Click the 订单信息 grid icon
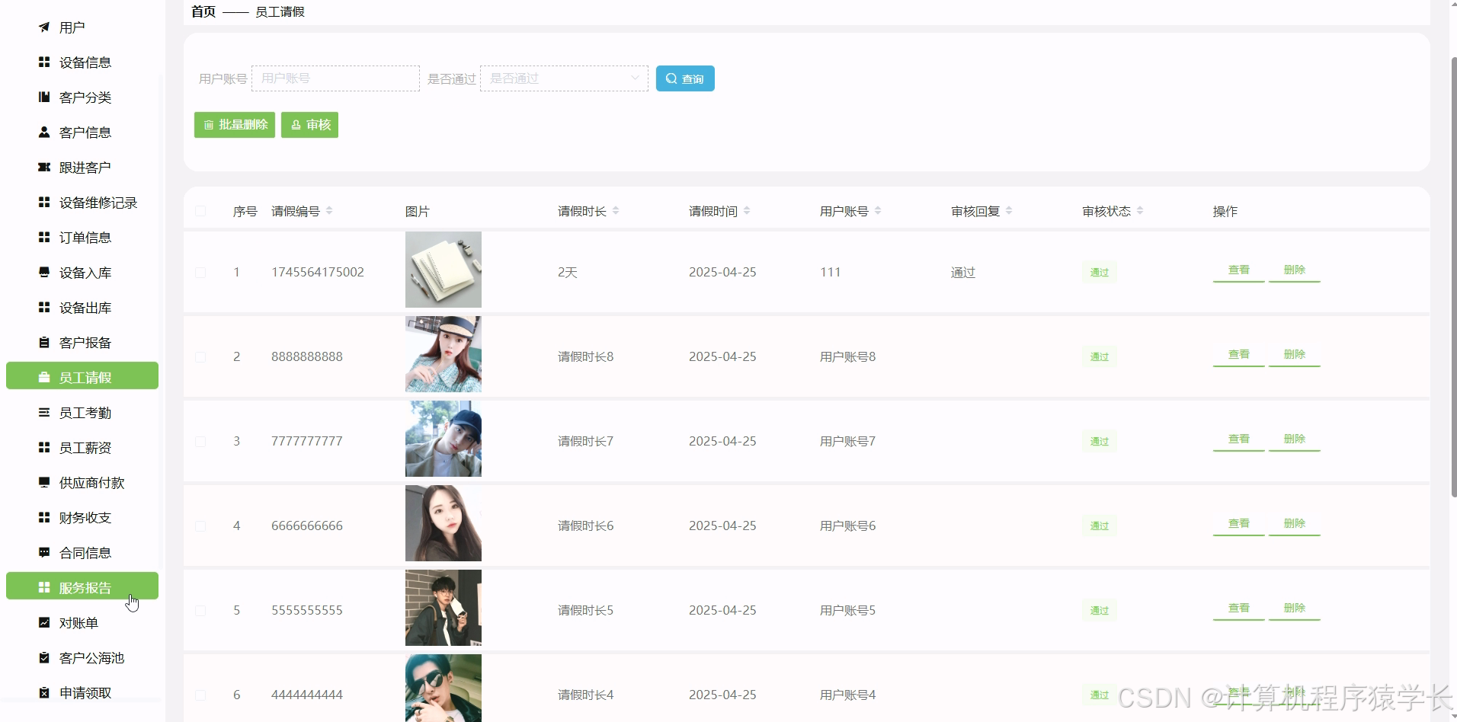The height and width of the screenshot is (722, 1457). pos(44,238)
